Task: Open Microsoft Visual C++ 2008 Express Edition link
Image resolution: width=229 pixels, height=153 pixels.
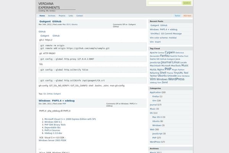Action: click(70, 119)
